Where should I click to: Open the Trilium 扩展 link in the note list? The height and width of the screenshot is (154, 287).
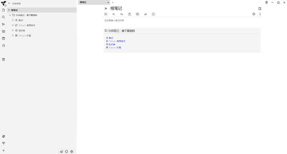coord(115,48)
